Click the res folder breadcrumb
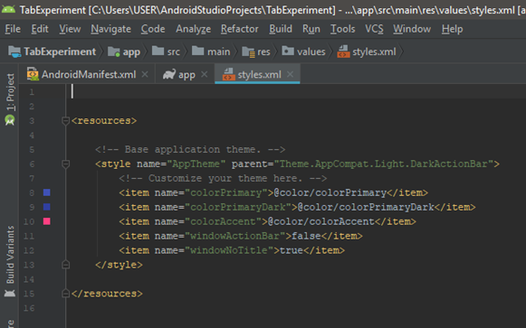 pyautogui.click(x=256, y=52)
